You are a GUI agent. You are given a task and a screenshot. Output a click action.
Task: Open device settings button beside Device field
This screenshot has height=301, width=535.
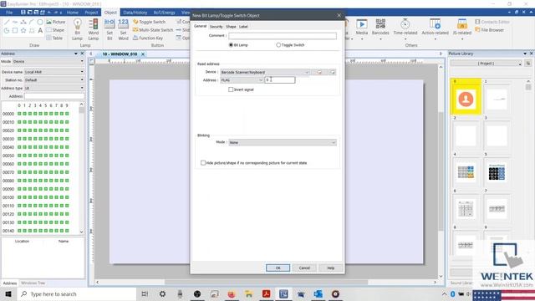tap(319, 72)
